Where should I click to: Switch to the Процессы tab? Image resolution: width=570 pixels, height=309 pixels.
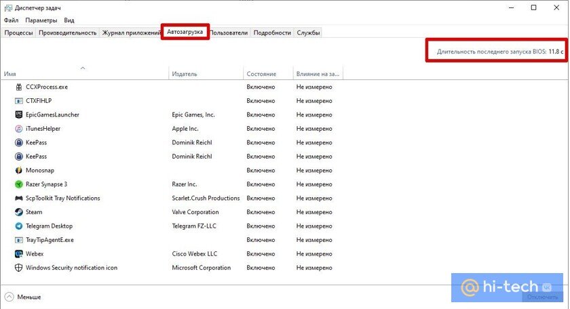[x=18, y=33]
